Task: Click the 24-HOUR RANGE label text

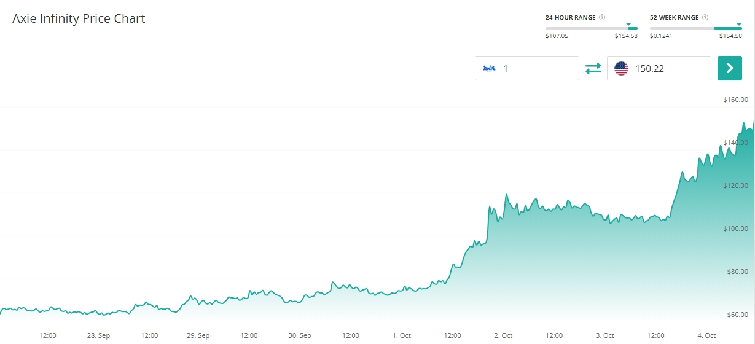Action: click(570, 17)
